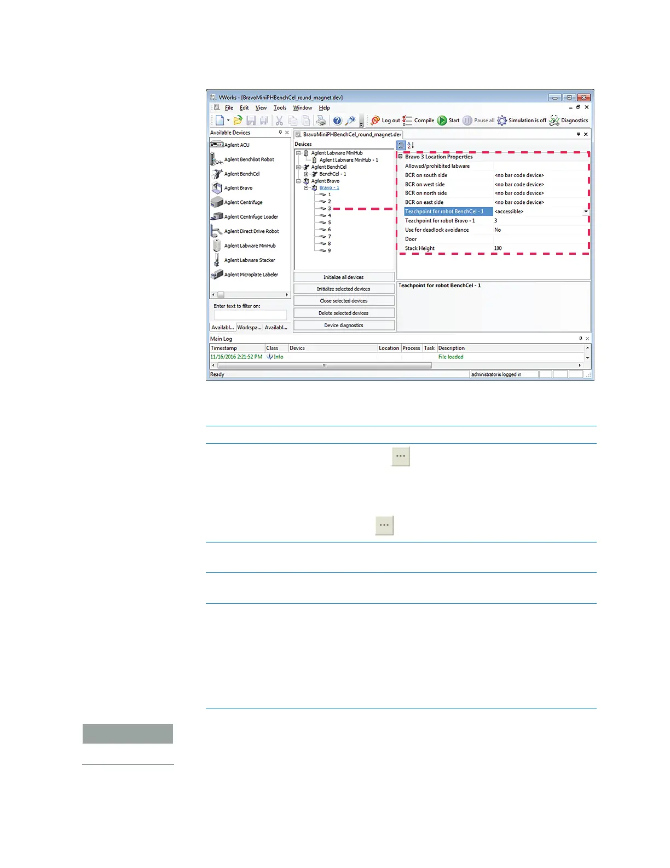
Task: Expand the BenchCel - 1 tree node
Action: tap(306, 174)
